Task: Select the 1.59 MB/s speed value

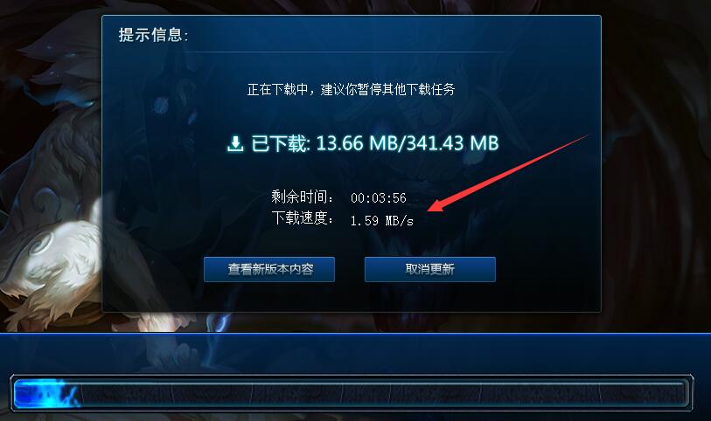Action: (382, 221)
